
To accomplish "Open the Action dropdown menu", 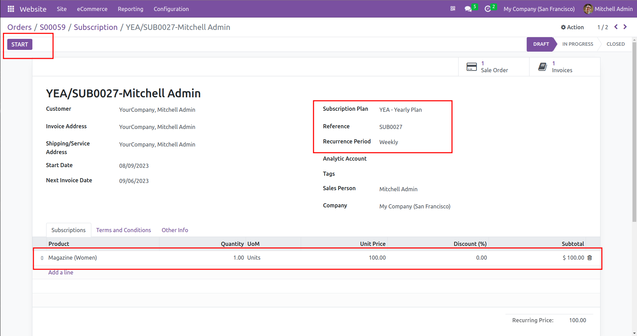I will (572, 27).
